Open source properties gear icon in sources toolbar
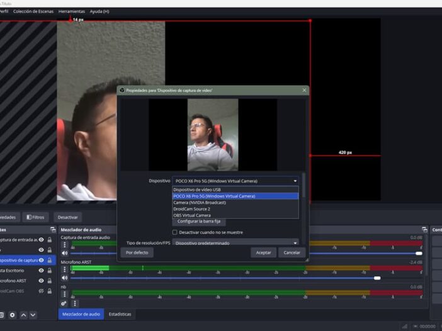The height and width of the screenshot is (331, 442). (x=12, y=315)
